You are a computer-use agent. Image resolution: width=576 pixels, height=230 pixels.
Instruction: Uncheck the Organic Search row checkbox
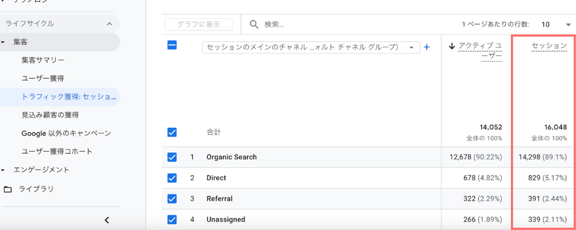coord(172,157)
